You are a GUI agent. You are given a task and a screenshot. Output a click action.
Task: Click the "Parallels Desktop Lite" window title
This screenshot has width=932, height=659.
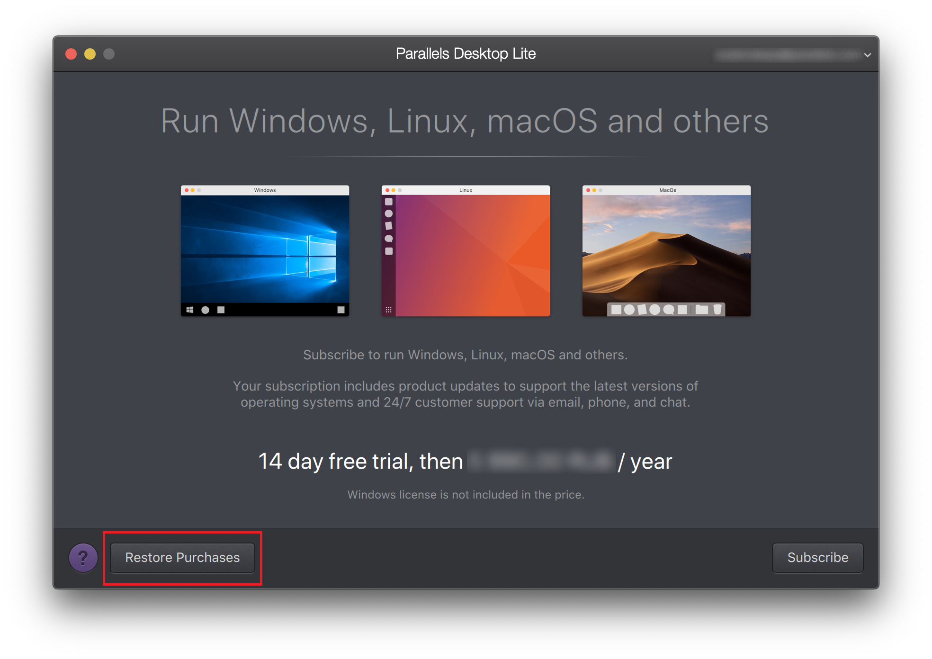pos(466,54)
